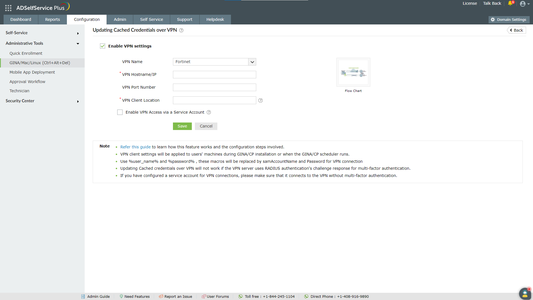Viewport: 533px width, 300px height.
Task: Collapse the Administrative Tools section
Action: (78, 44)
